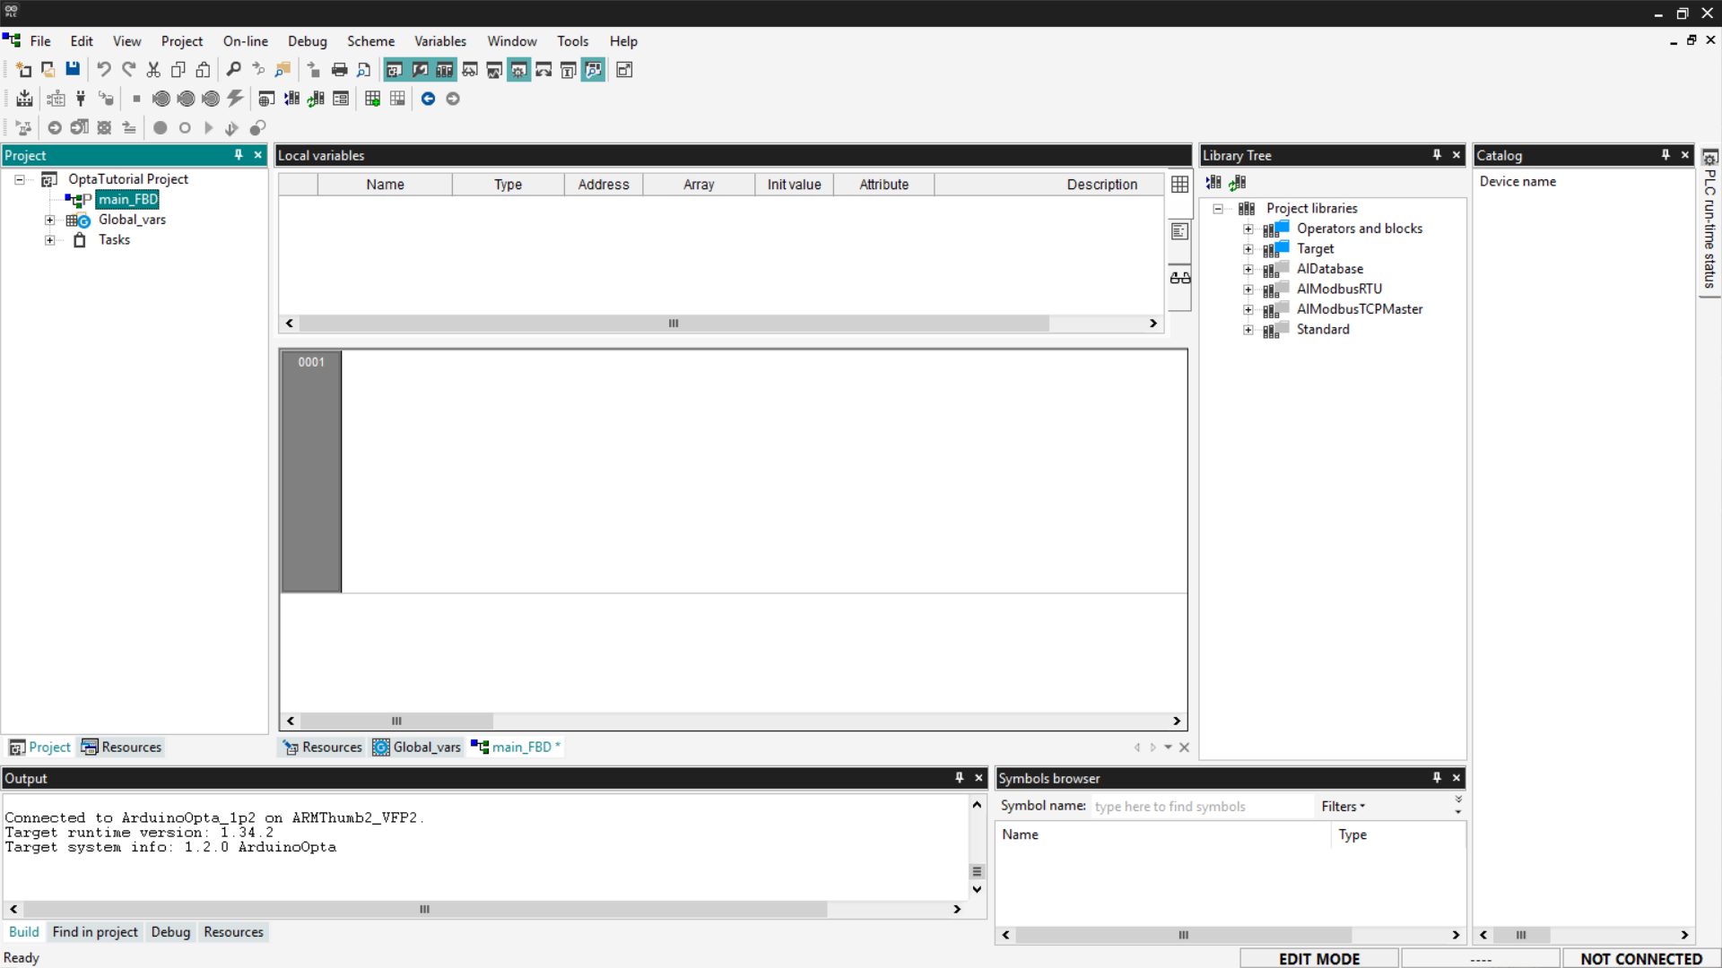Open the Filters dropdown in Symbols browser
The height and width of the screenshot is (968, 1722).
(1343, 806)
